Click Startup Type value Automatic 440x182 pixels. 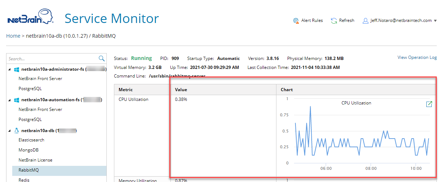(228, 58)
